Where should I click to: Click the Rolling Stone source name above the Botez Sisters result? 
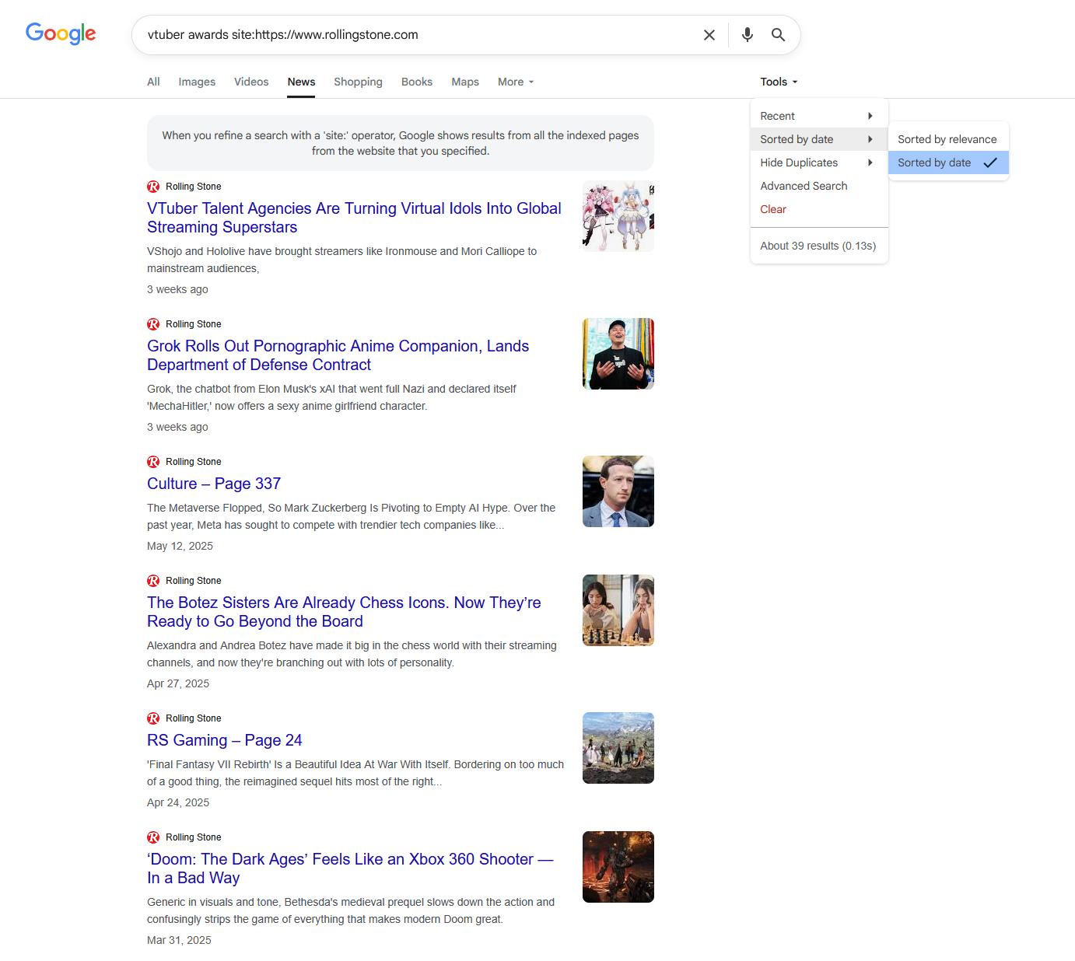194,581
